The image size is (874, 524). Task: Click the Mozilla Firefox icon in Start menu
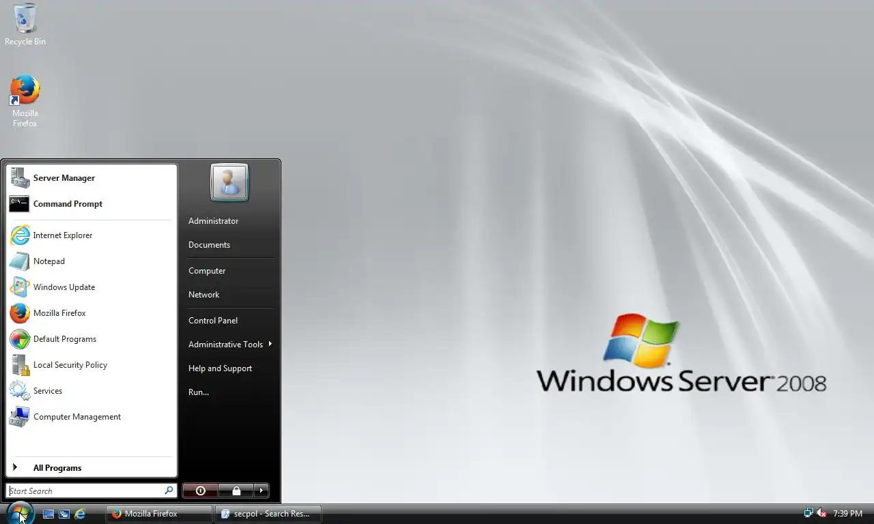[x=20, y=313]
